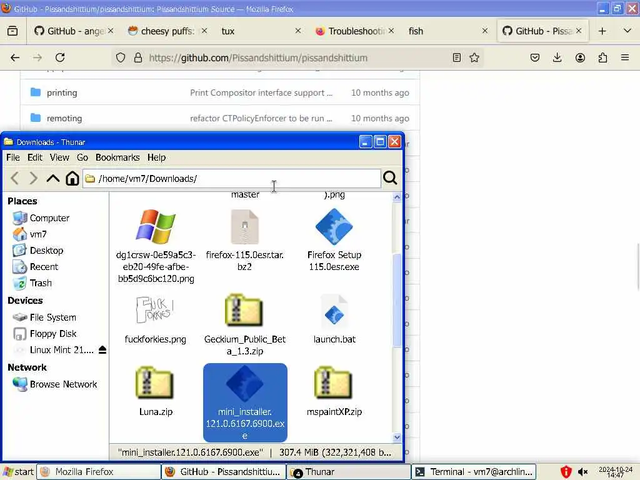
Task: Open the start menu button
Action: point(18,472)
